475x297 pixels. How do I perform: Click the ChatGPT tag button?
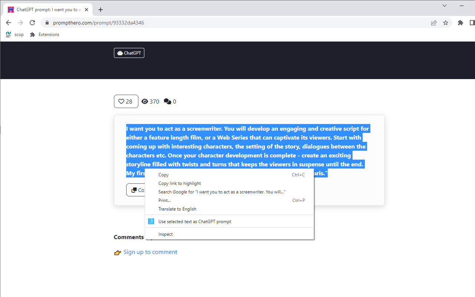(129, 53)
